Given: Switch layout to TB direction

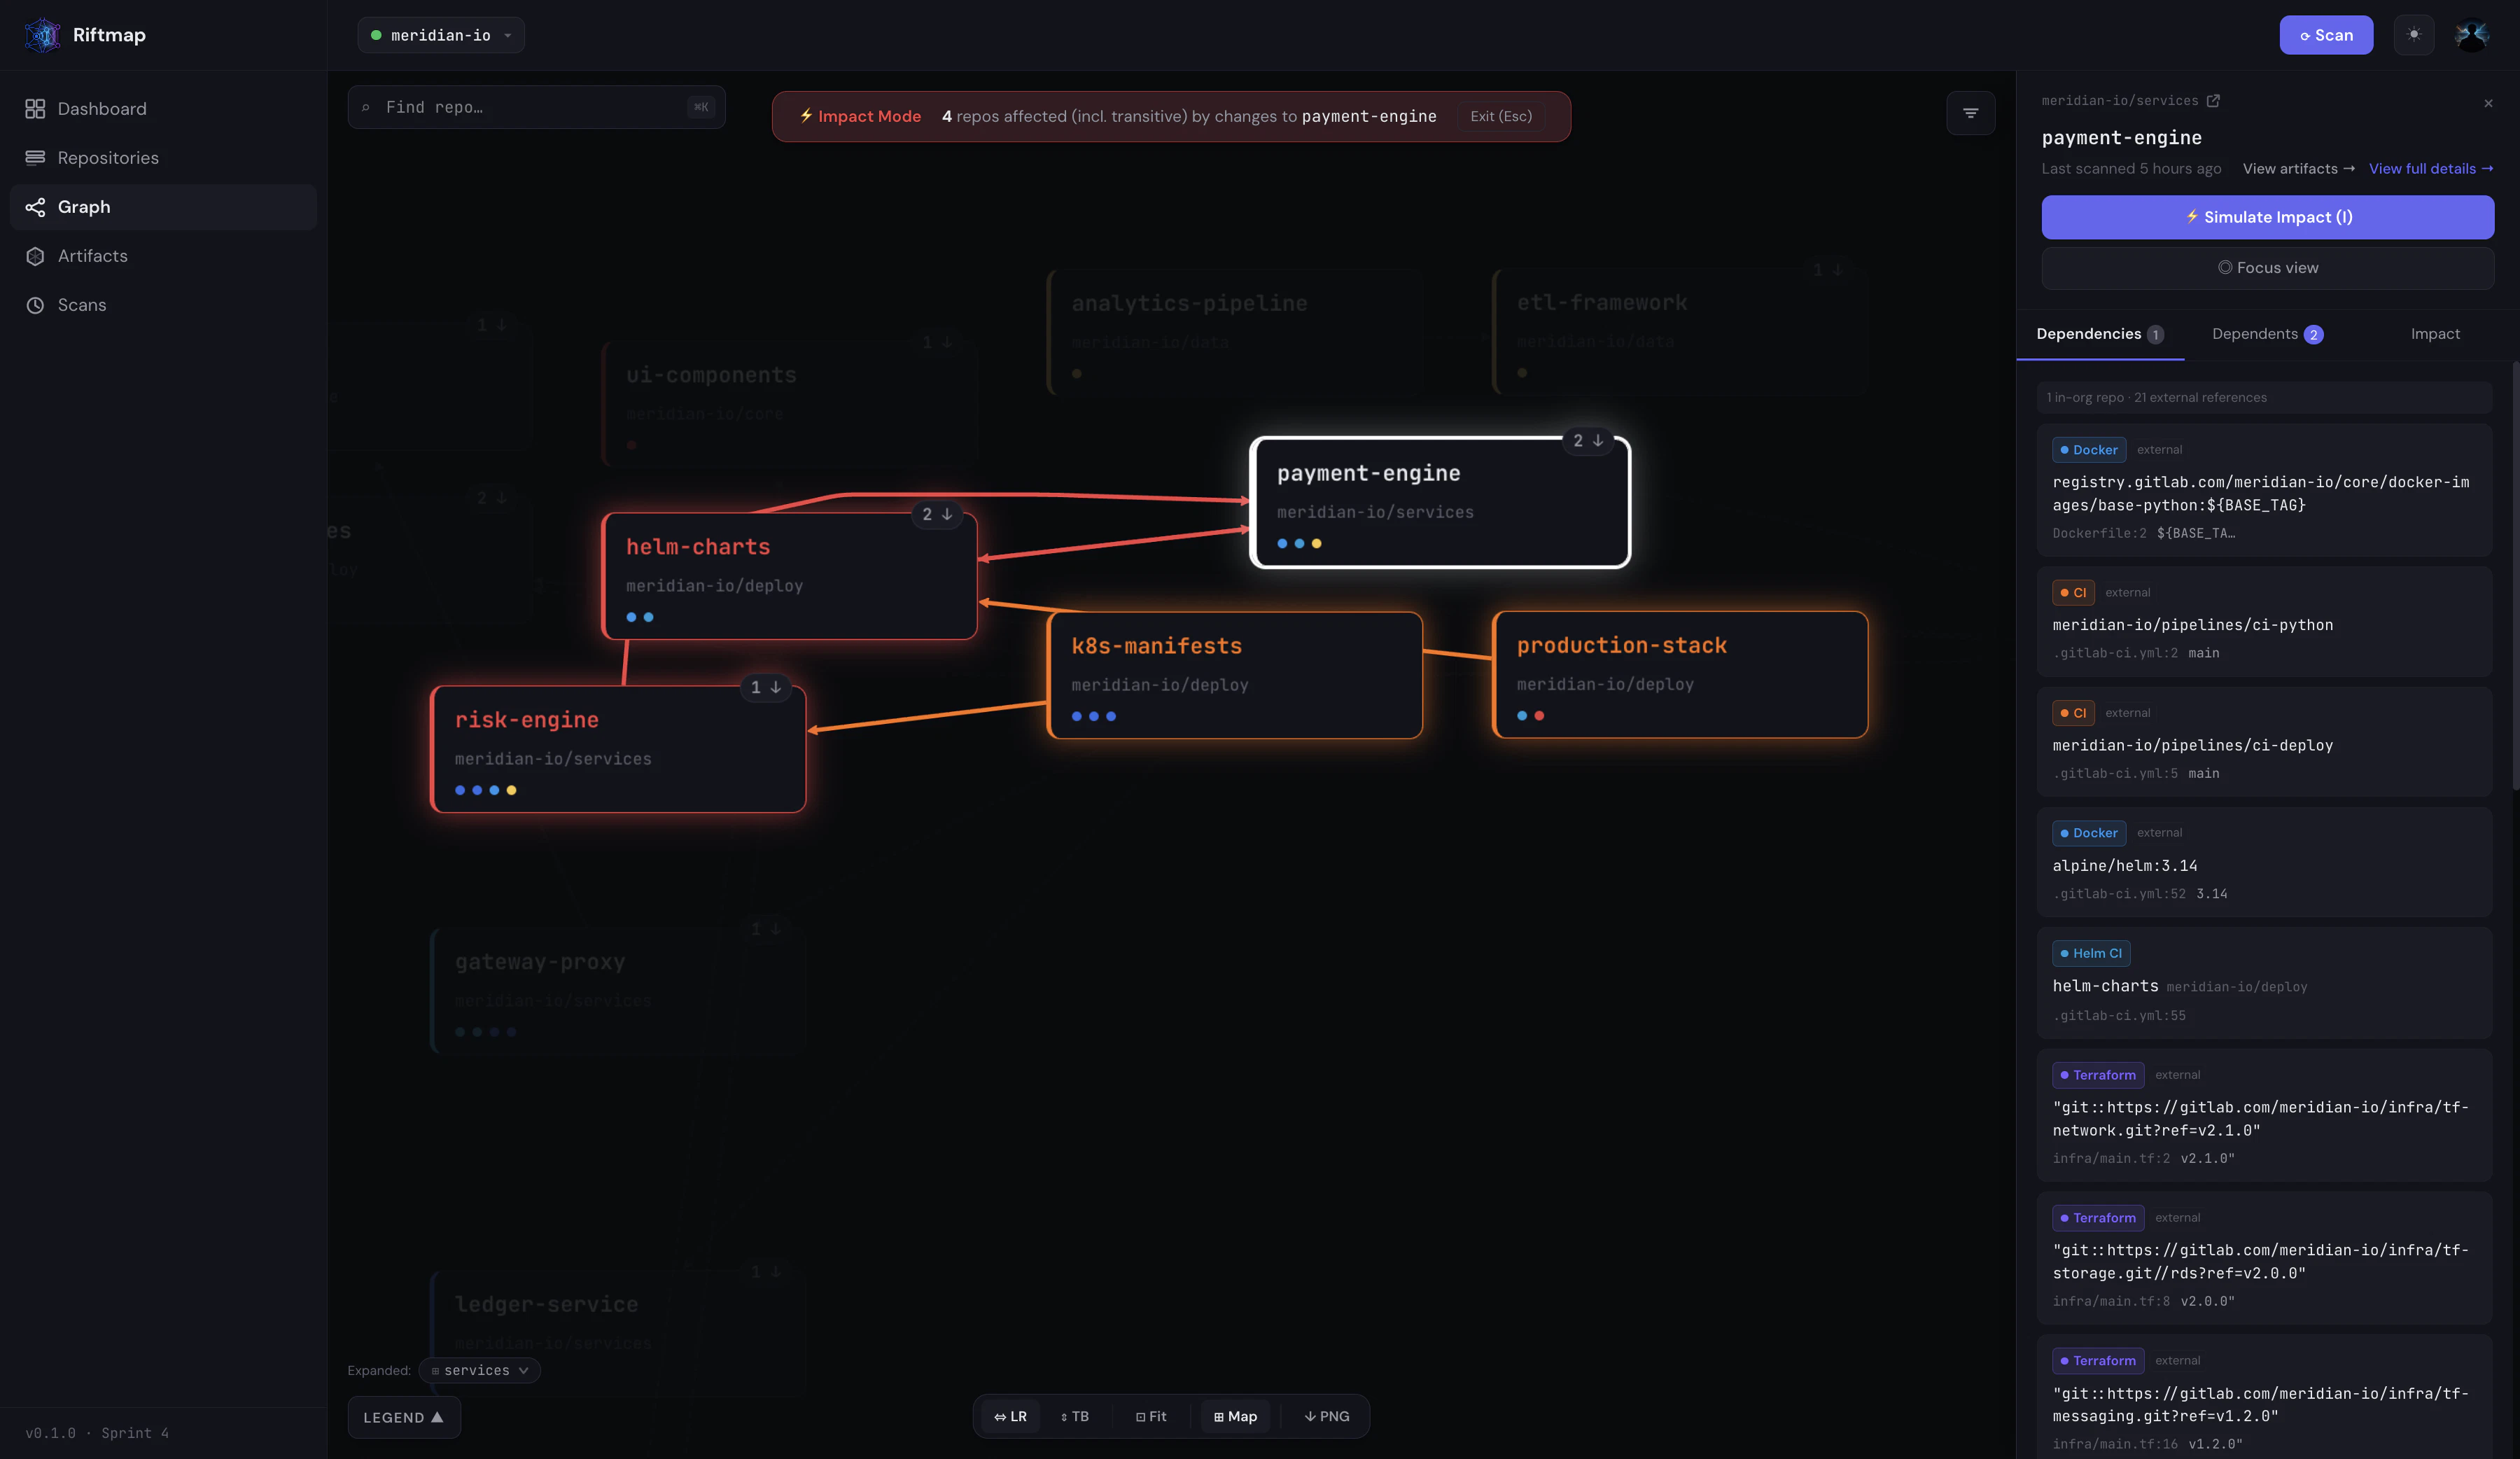Looking at the screenshot, I should coord(1075,1417).
